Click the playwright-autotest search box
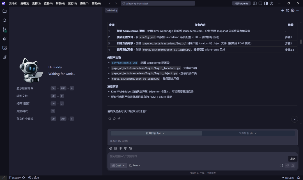The image size is (303, 180). point(158,3)
